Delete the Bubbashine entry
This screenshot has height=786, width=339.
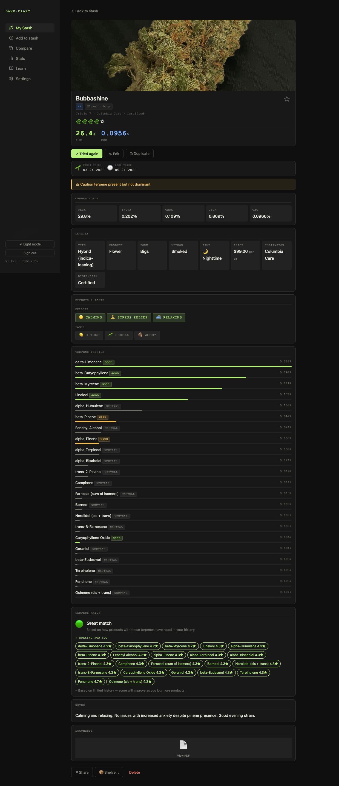(134, 772)
